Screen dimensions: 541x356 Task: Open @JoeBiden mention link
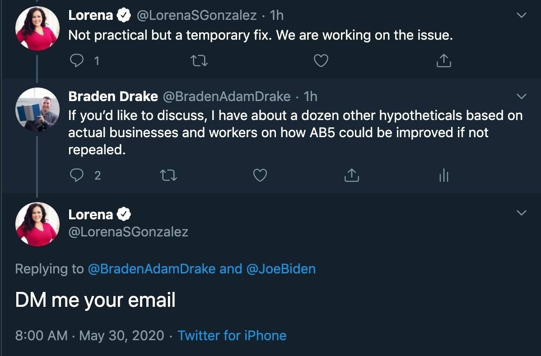click(x=281, y=269)
